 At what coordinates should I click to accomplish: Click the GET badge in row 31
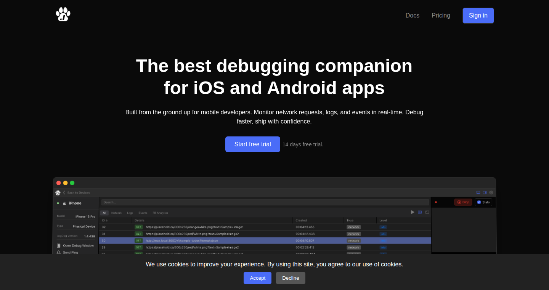point(139,234)
